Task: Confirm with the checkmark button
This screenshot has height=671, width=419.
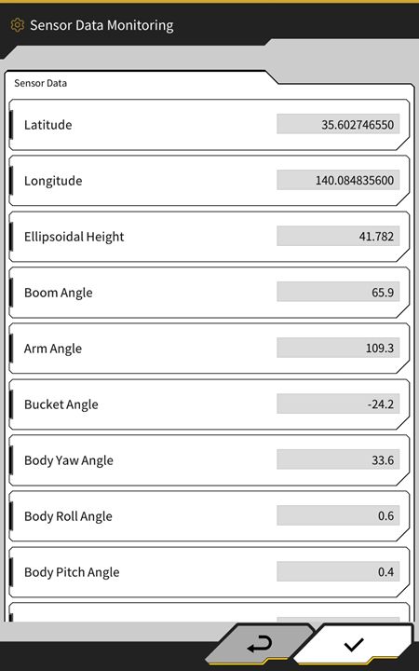Action: click(x=354, y=644)
